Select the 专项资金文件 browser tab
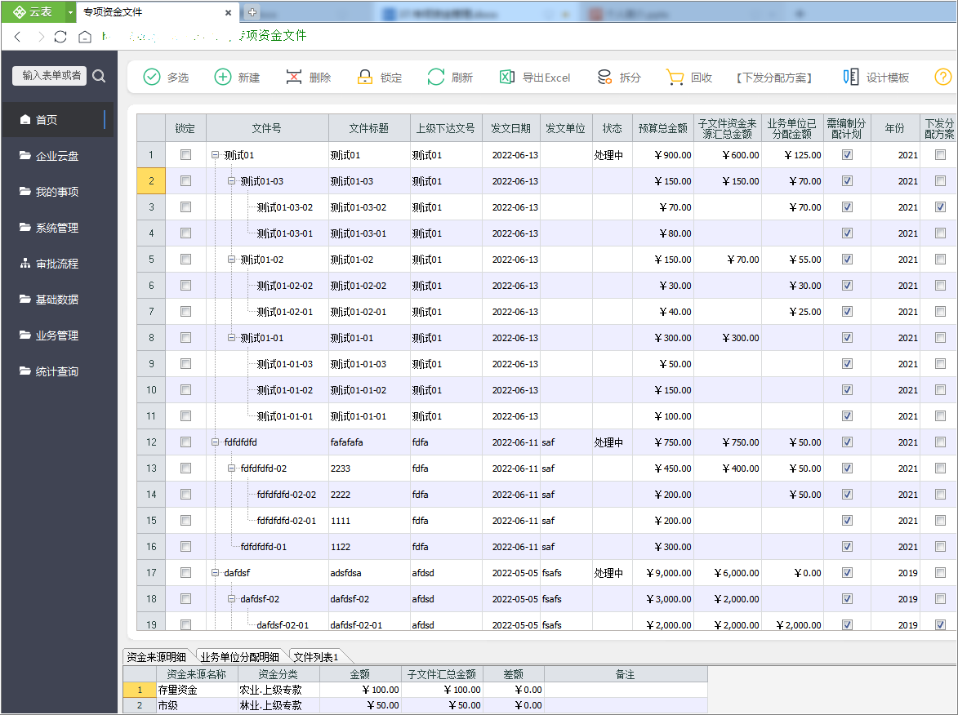The width and height of the screenshot is (958, 715). (x=157, y=12)
